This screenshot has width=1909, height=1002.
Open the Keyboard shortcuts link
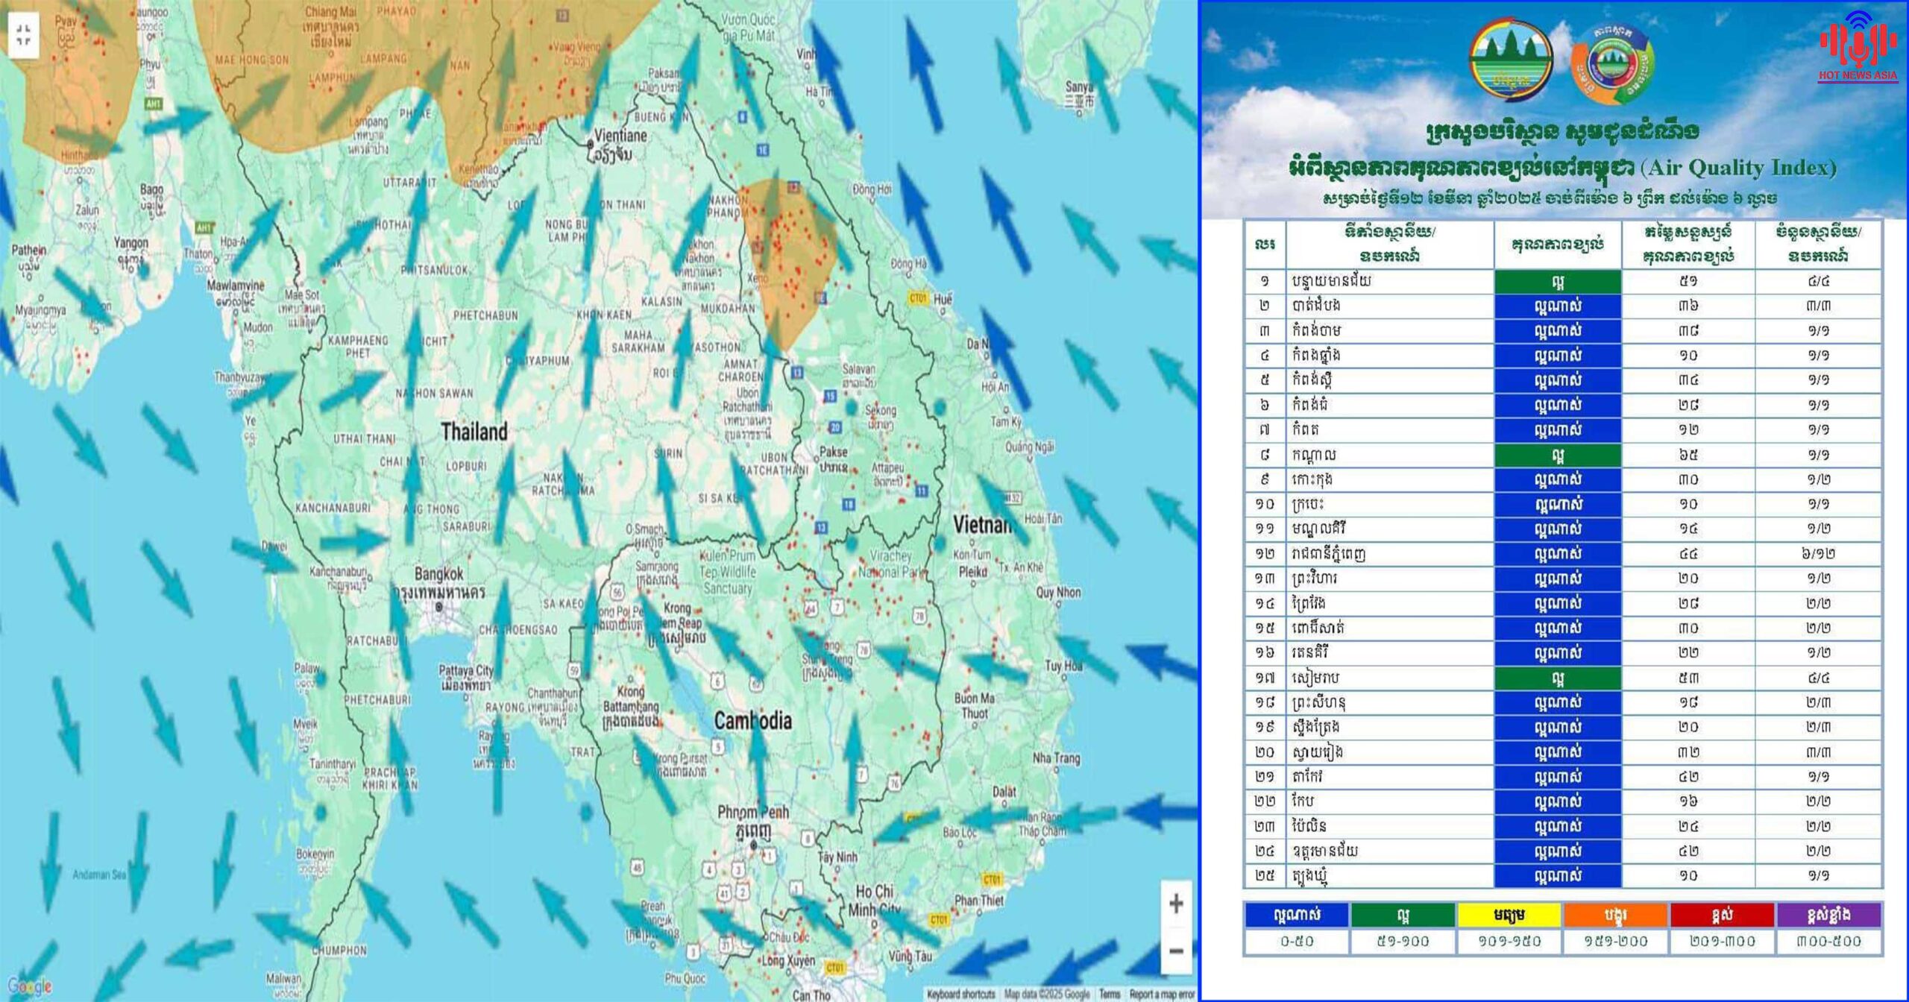pos(960,994)
